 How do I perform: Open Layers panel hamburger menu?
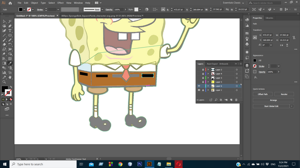click(x=240, y=64)
